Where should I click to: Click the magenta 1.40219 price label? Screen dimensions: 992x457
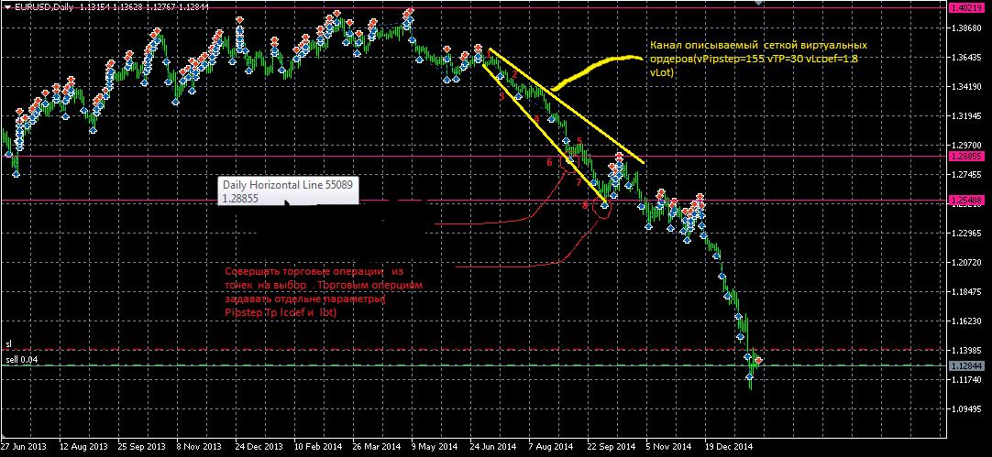pos(966,7)
